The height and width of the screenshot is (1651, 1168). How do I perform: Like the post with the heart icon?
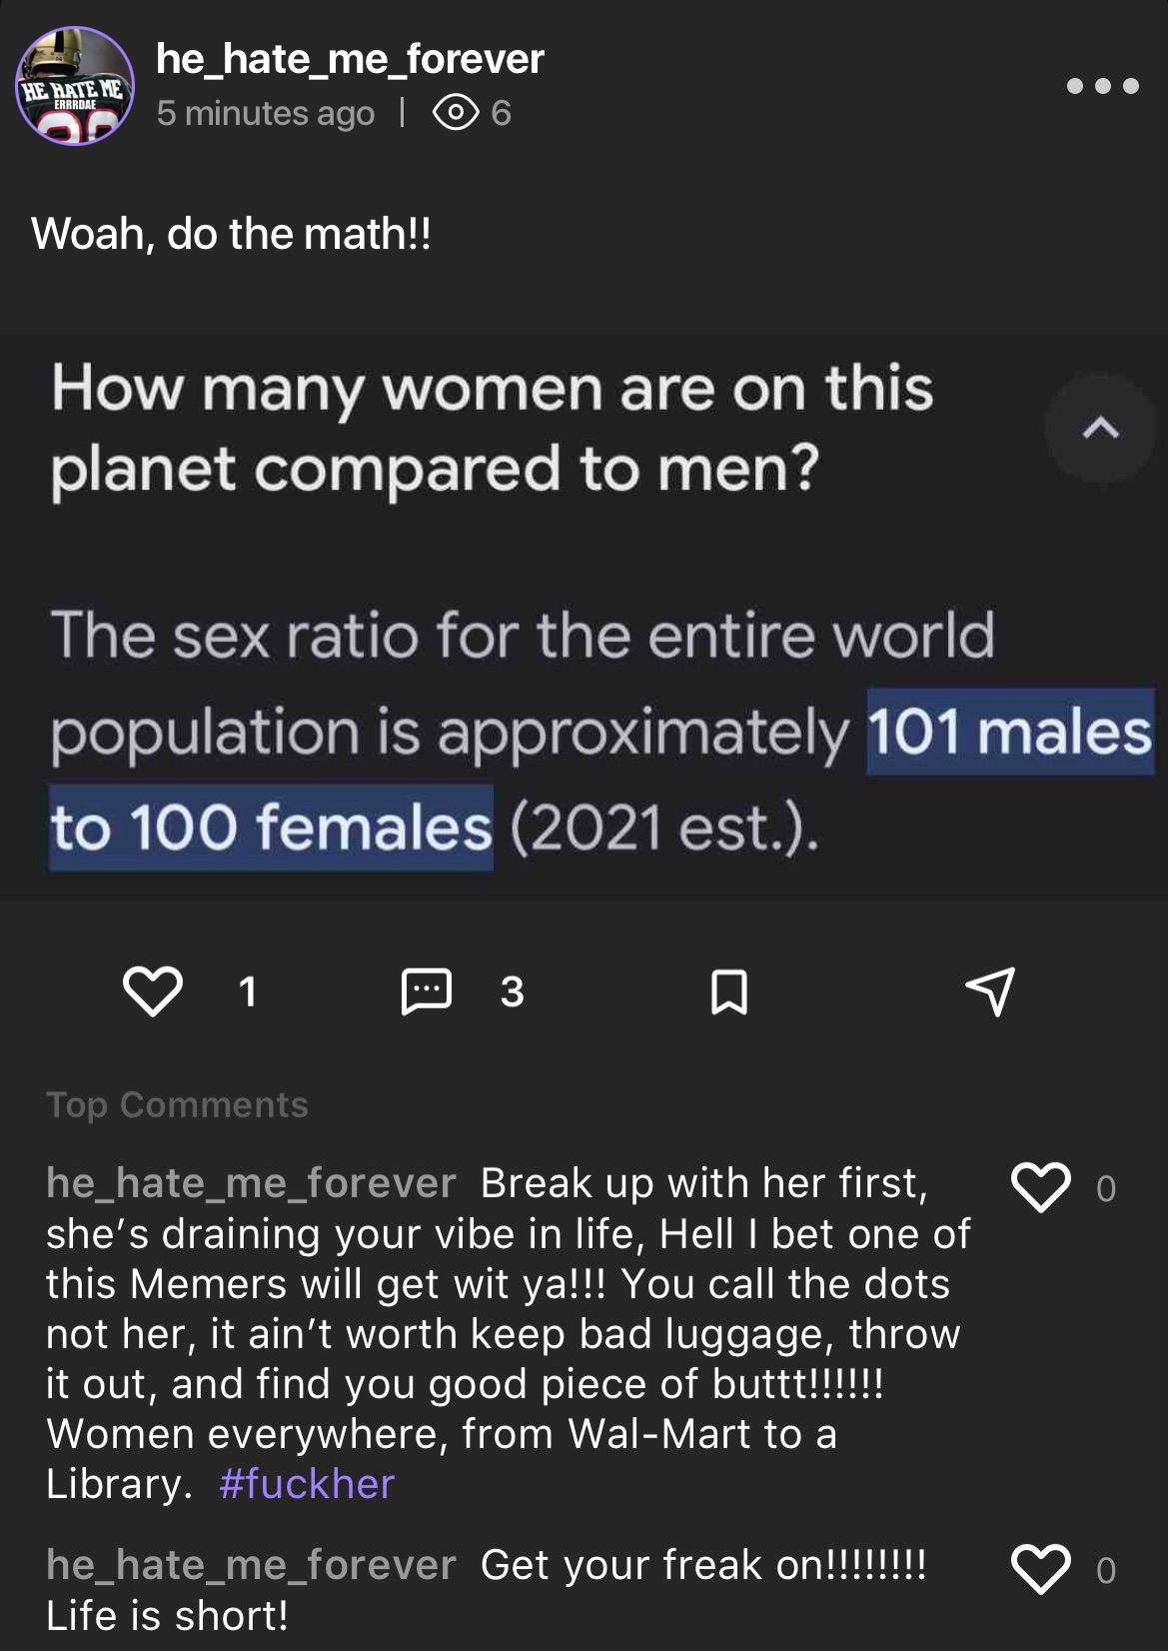(x=153, y=990)
